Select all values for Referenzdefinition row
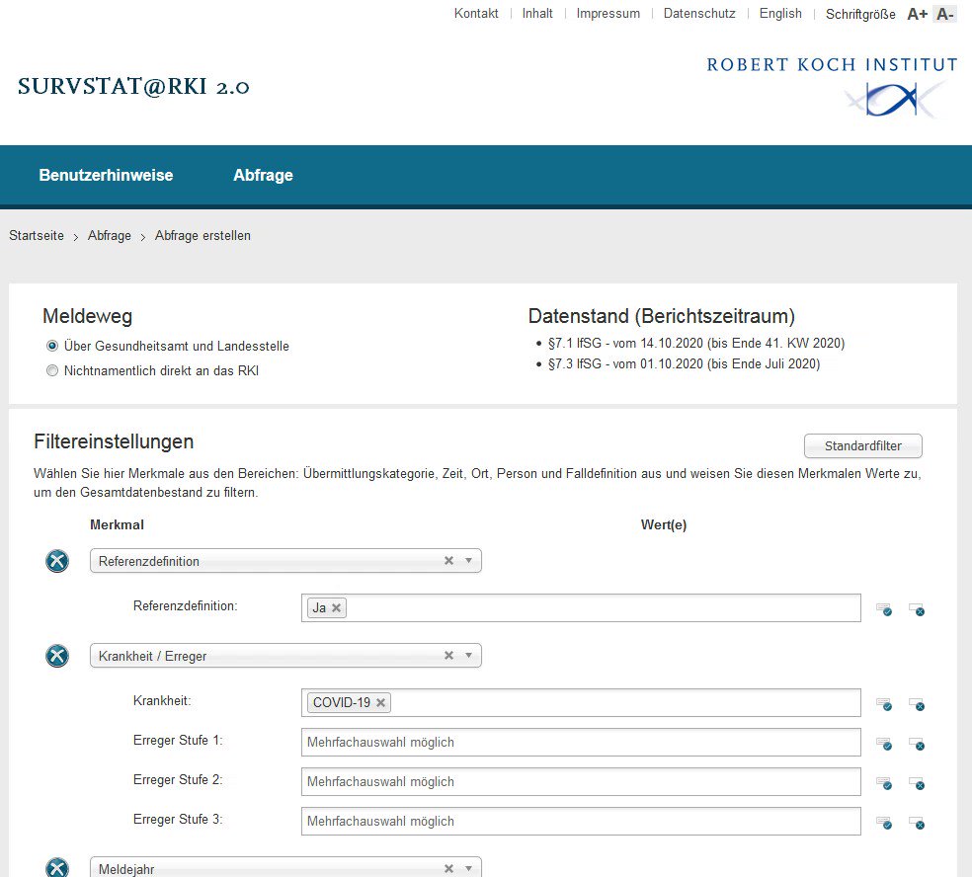Image resolution: width=972 pixels, height=877 pixels. pos(884,609)
